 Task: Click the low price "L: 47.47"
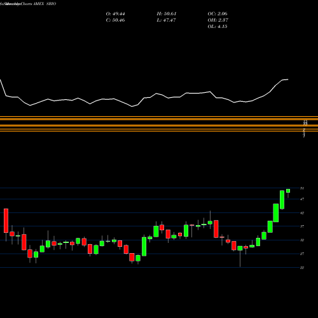click(x=166, y=20)
